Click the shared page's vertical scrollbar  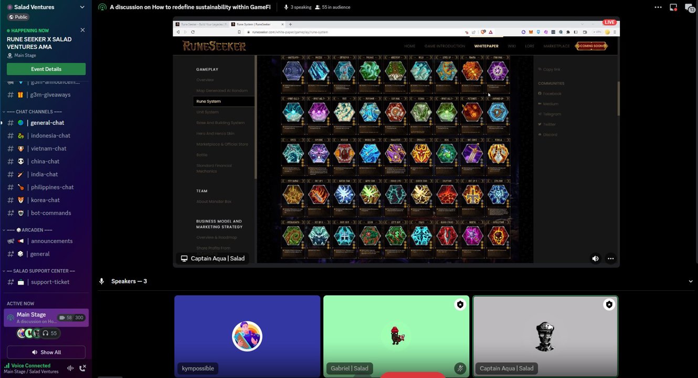point(618,100)
